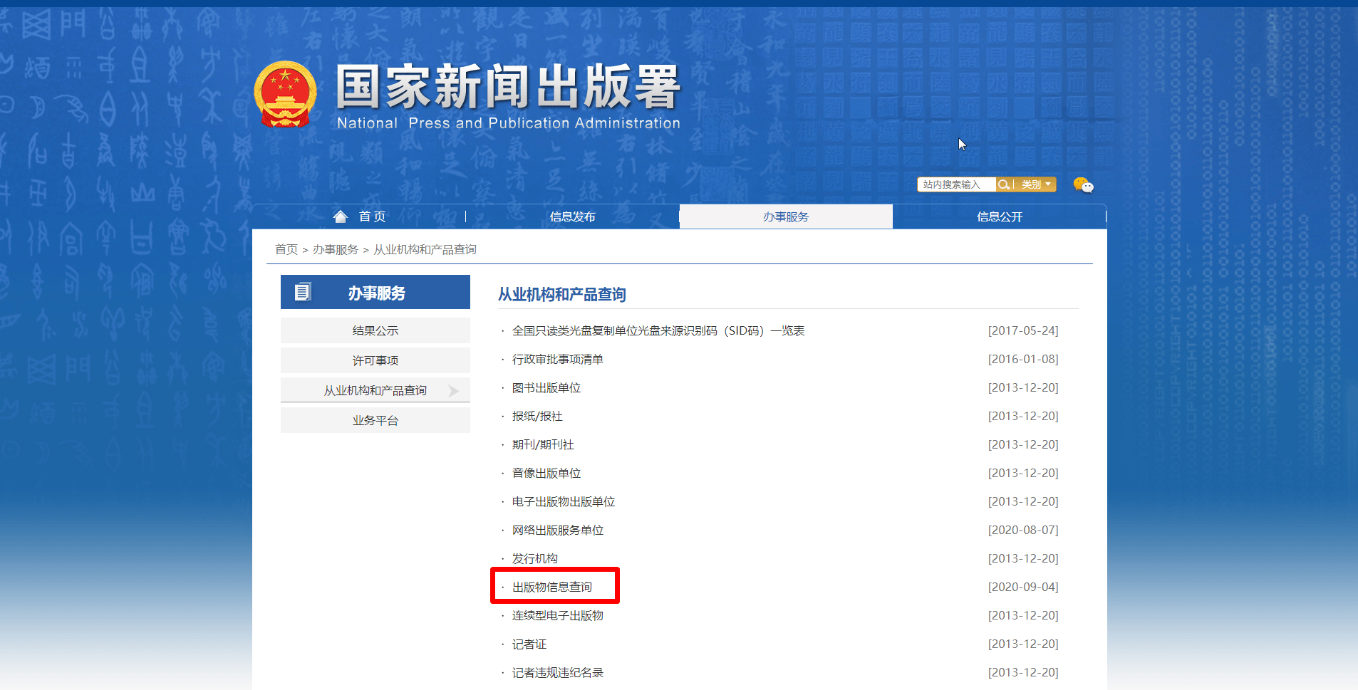Click the magnifier search icon
This screenshot has width=1358, height=690.
[1005, 184]
